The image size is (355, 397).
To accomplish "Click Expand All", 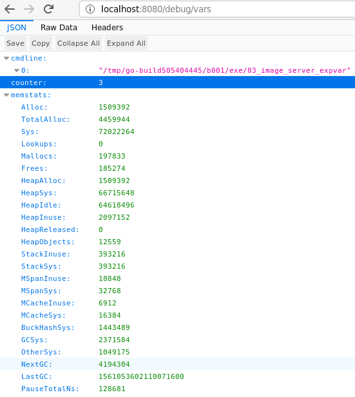I will [x=126, y=43].
